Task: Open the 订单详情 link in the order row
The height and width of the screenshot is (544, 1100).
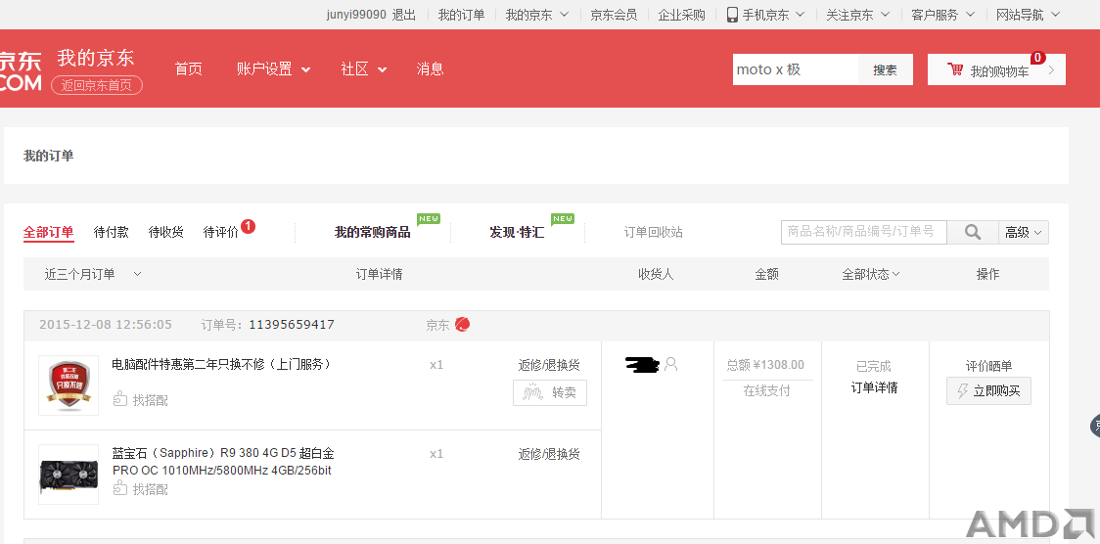Action: click(874, 387)
